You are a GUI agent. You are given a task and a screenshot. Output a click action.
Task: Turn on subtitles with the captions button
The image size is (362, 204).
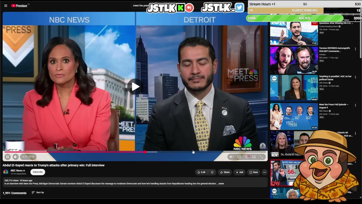click(x=239, y=157)
